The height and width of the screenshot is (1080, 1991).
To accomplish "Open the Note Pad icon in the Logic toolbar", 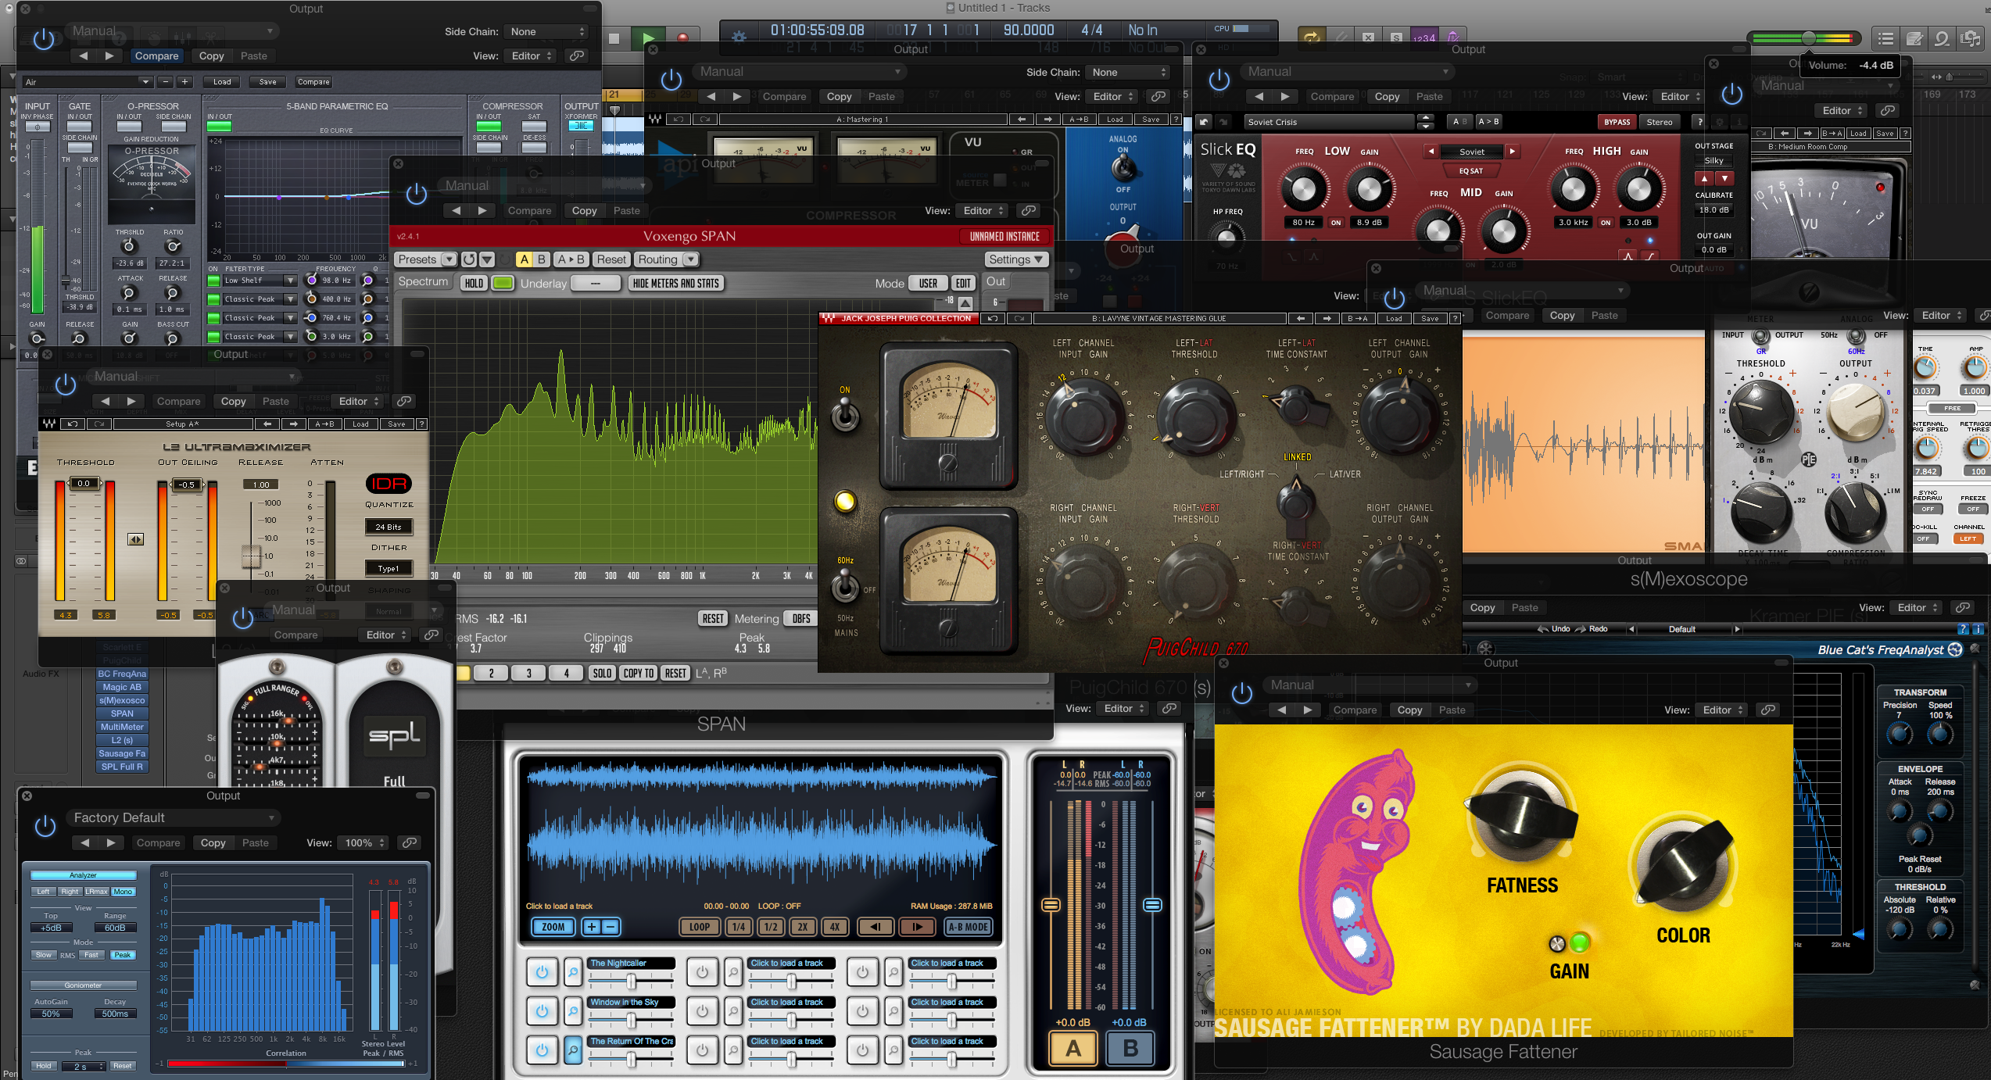I will tap(1914, 38).
